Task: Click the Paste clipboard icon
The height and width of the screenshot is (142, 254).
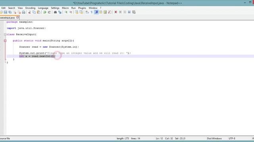Action: pyautogui.click(x=38, y=12)
